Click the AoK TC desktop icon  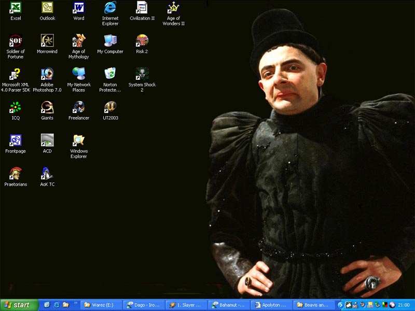click(x=47, y=174)
